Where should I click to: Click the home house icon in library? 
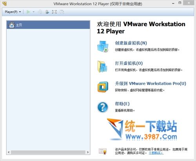[12, 25]
